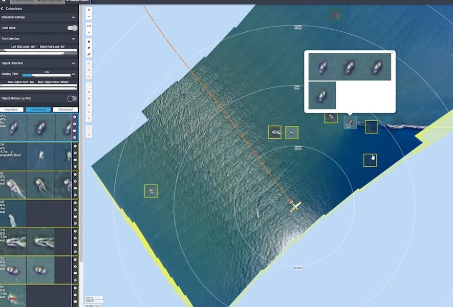Click exclamation icon on CFA boat detection
453x307 pixels.
75,117
